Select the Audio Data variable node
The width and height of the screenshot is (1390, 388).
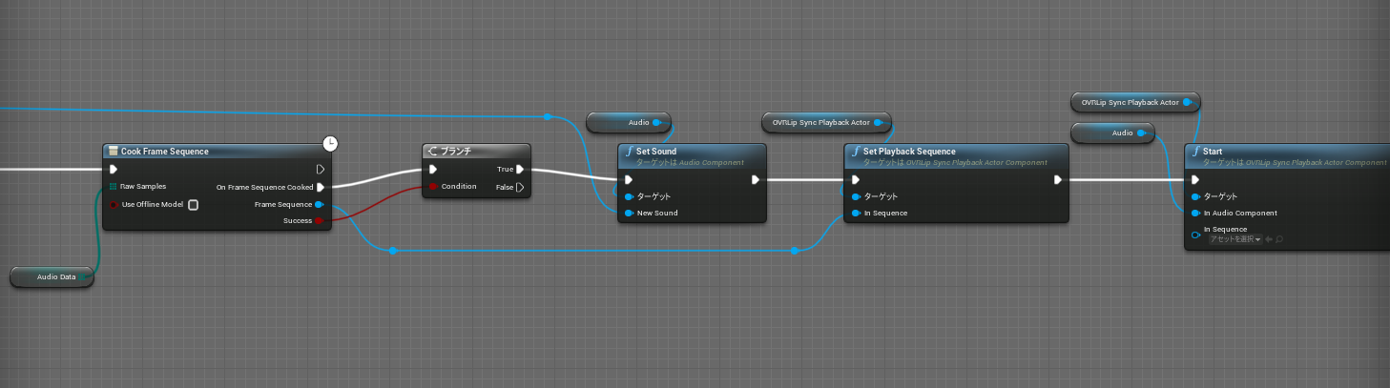coord(52,276)
